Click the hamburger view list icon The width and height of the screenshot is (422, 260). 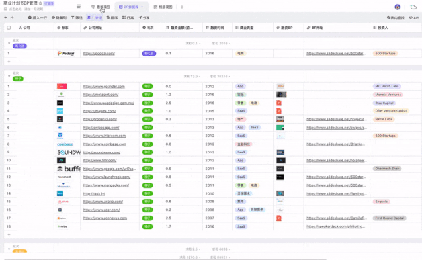click(x=79, y=7)
